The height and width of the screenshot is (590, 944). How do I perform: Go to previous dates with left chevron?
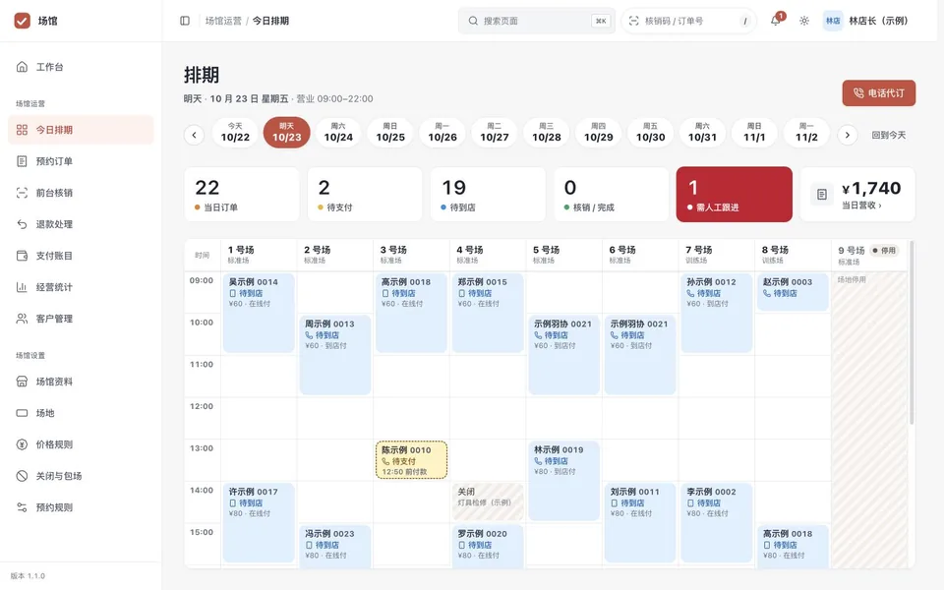pos(194,135)
